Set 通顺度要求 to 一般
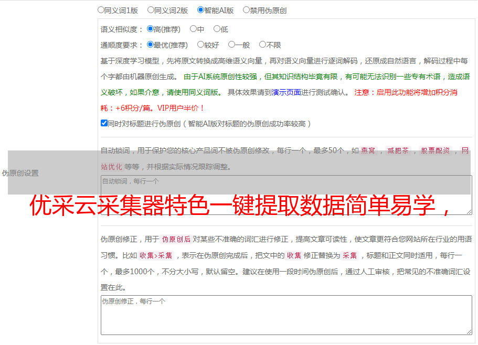The height and width of the screenshot is (345, 478). [232, 45]
